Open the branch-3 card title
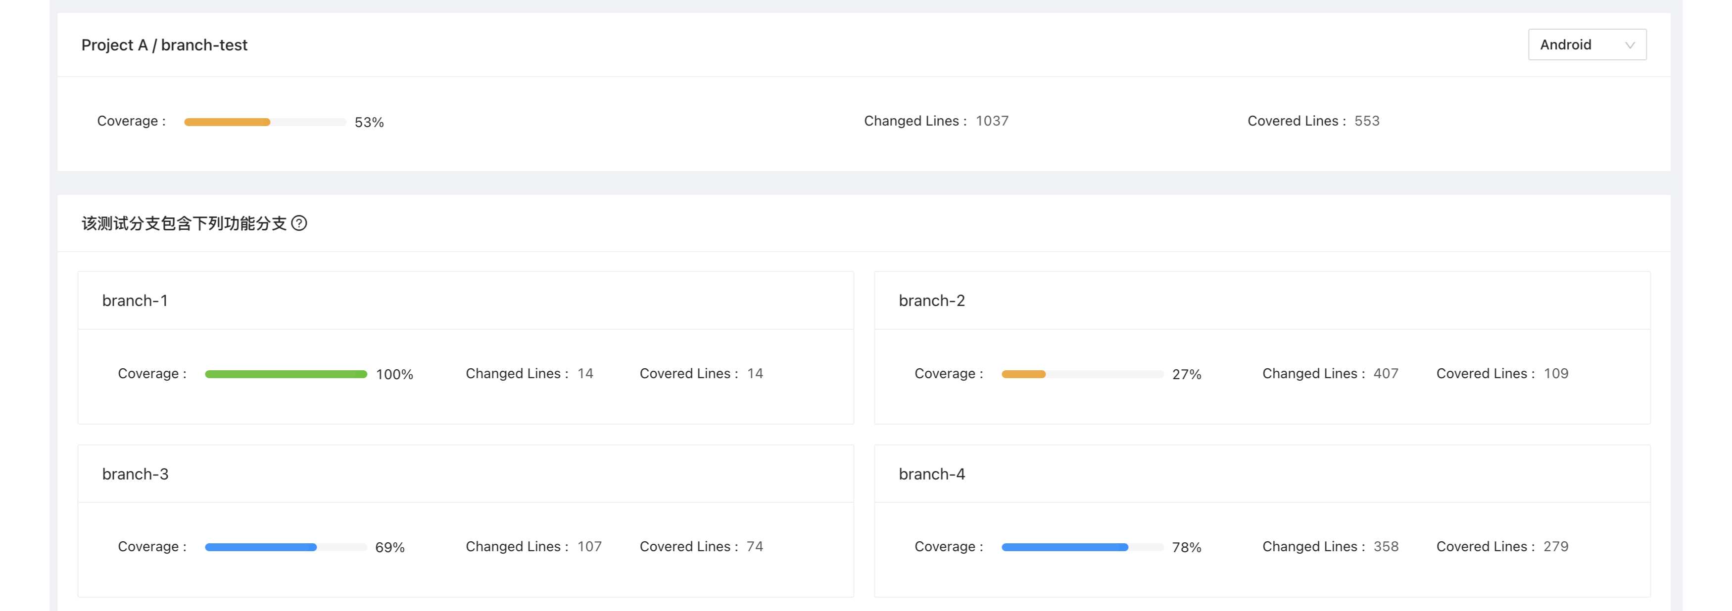Viewport: 1732px width, 611px height. tap(135, 474)
